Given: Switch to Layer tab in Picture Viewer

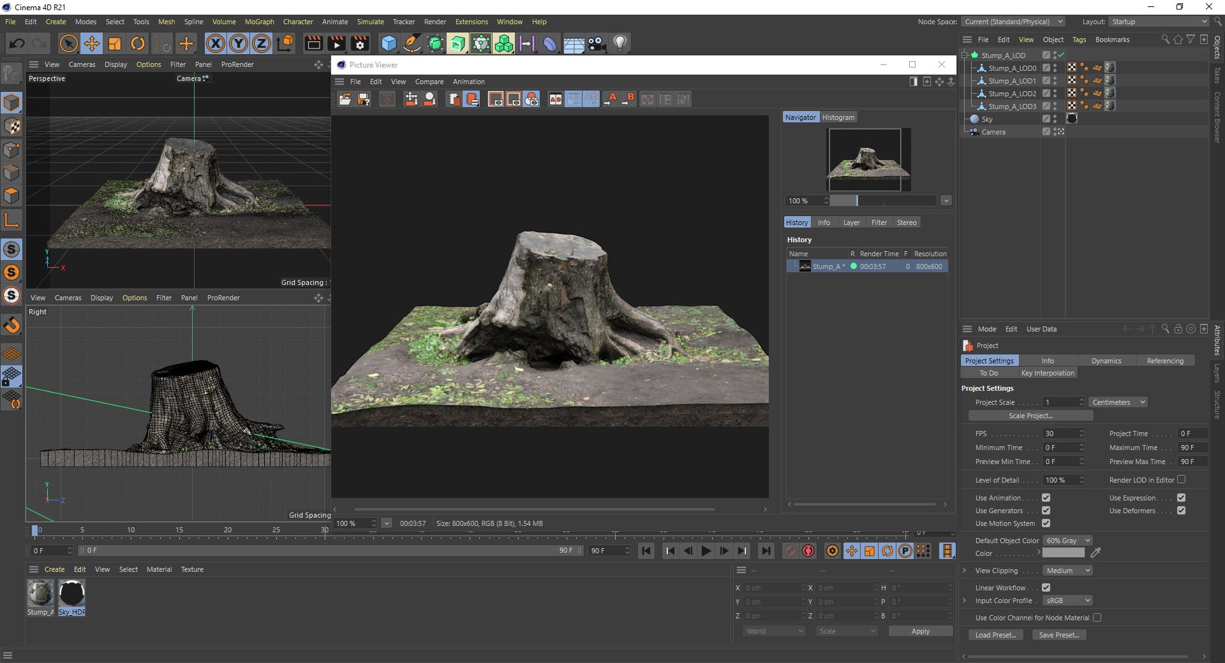Looking at the screenshot, I should (851, 222).
